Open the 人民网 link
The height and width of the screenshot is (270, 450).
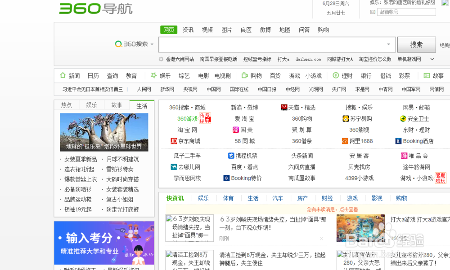tap(144, 89)
